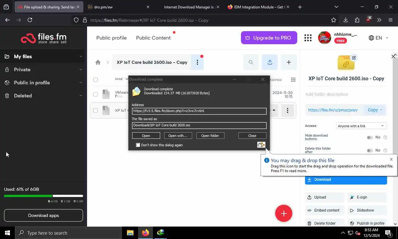Viewport: 398px width, 239px height.
Task: Click the Upgrade to PRO button
Action: coord(269,38)
